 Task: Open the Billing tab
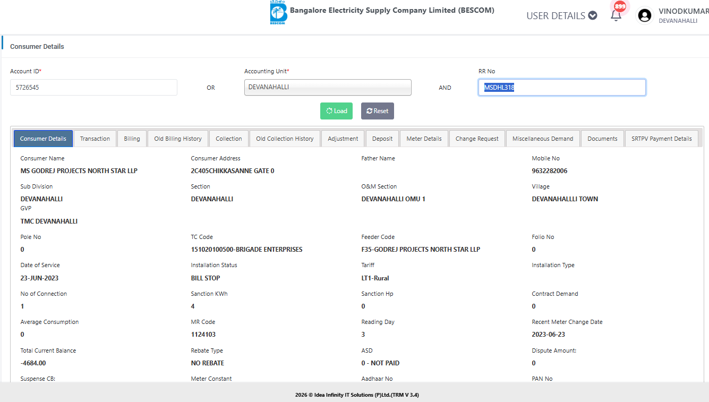(x=132, y=139)
